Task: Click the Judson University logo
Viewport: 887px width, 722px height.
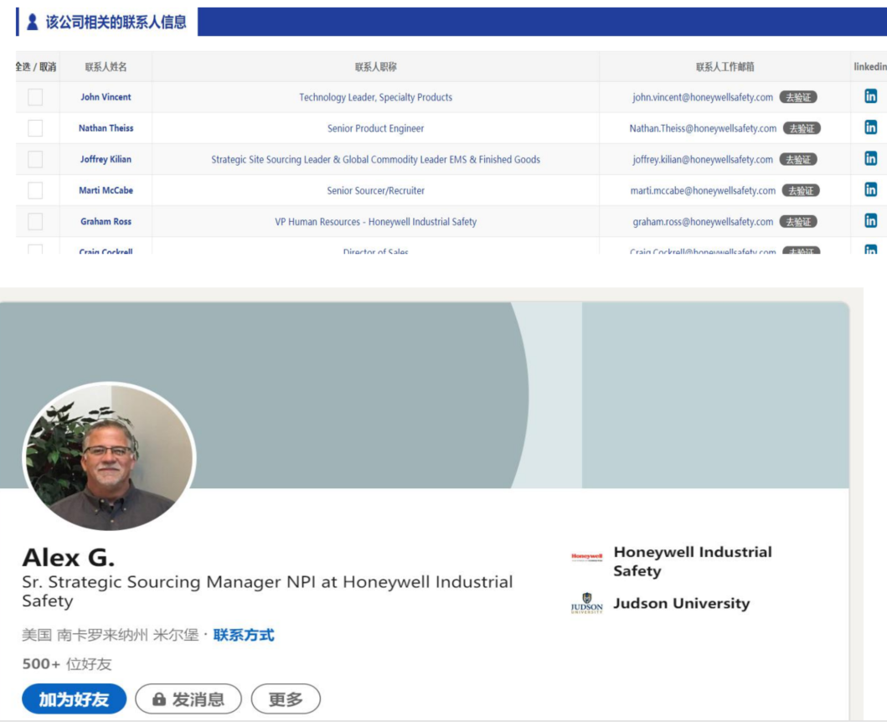Action: (x=586, y=603)
